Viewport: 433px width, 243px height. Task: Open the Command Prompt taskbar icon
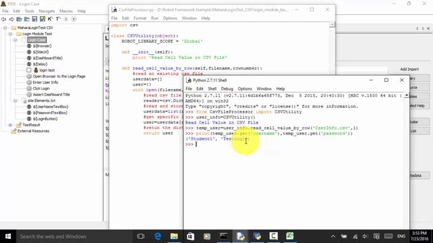coord(224,236)
